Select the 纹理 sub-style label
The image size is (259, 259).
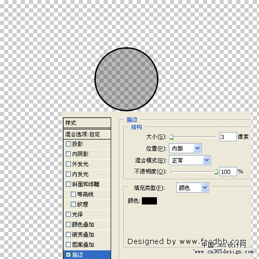click(82, 204)
